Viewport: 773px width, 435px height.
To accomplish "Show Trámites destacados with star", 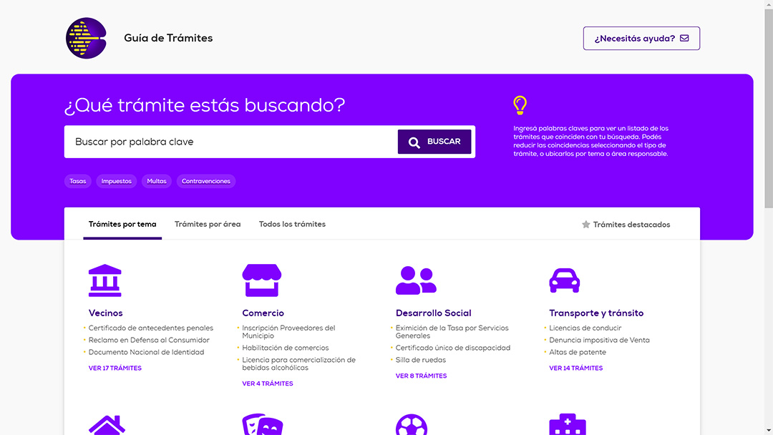I will [626, 225].
